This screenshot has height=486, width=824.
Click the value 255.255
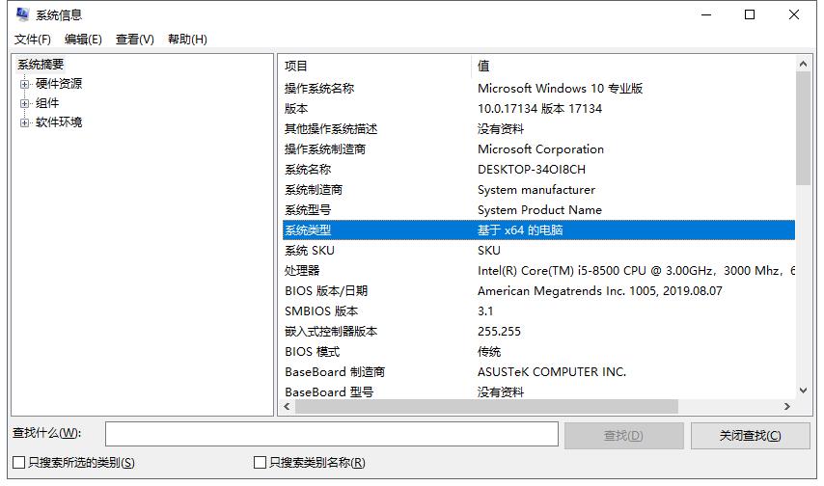(x=499, y=331)
